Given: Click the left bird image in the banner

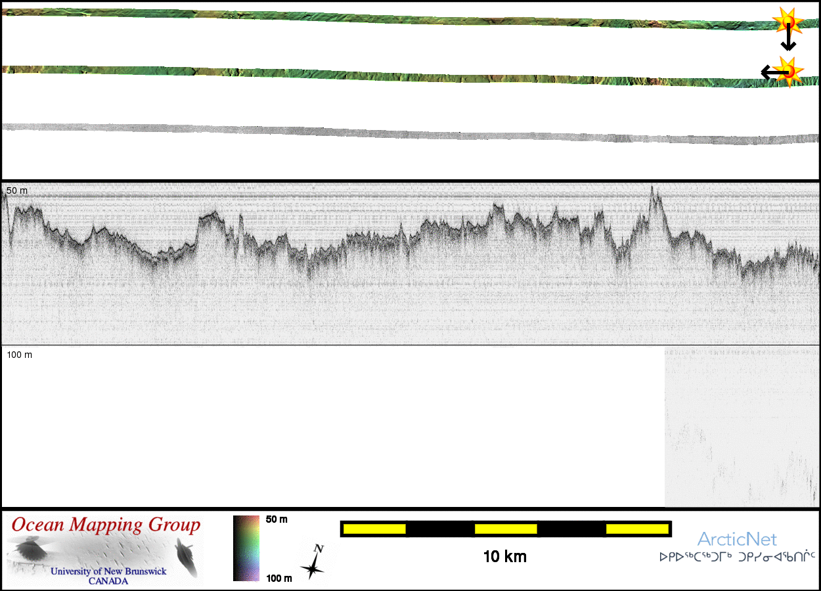Looking at the screenshot, I should 28,550.
